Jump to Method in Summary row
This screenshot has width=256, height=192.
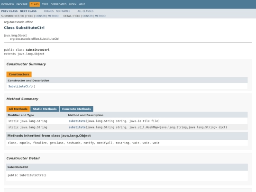pyautogui.click(x=53, y=16)
